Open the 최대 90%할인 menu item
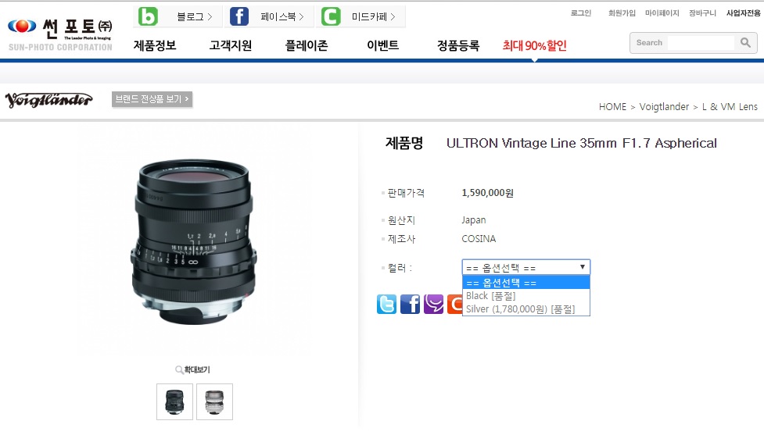 point(535,46)
